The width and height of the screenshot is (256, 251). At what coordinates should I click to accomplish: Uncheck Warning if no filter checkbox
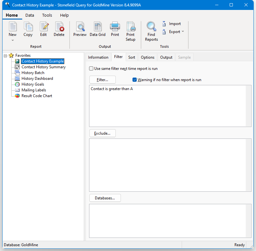tap(134, 79)
